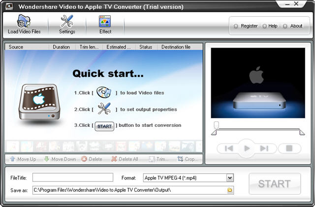Skip to the previous frame in the preview

pos(229,148)
